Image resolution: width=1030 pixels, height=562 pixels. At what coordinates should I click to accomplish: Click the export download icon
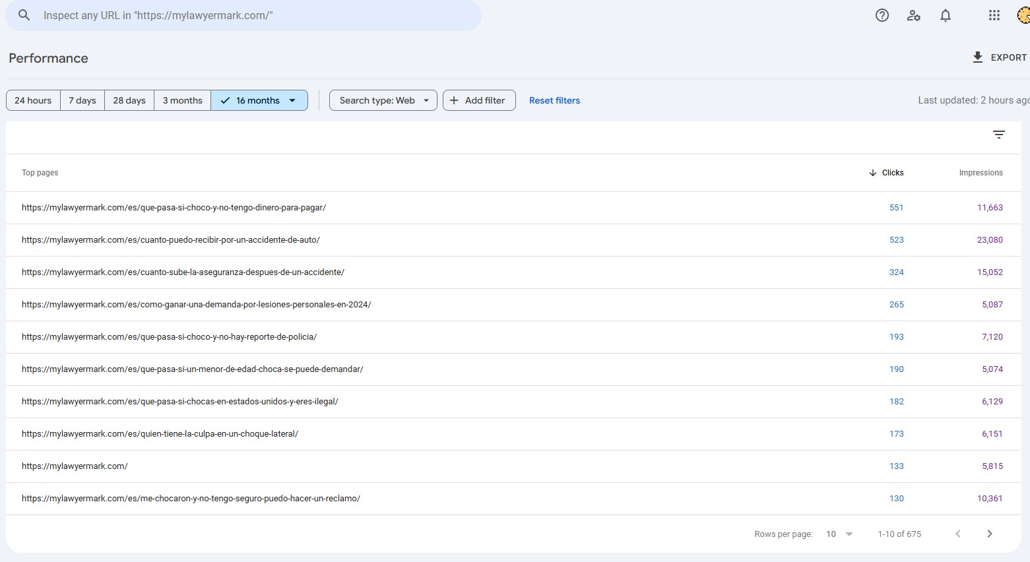[x=978, y=57]
